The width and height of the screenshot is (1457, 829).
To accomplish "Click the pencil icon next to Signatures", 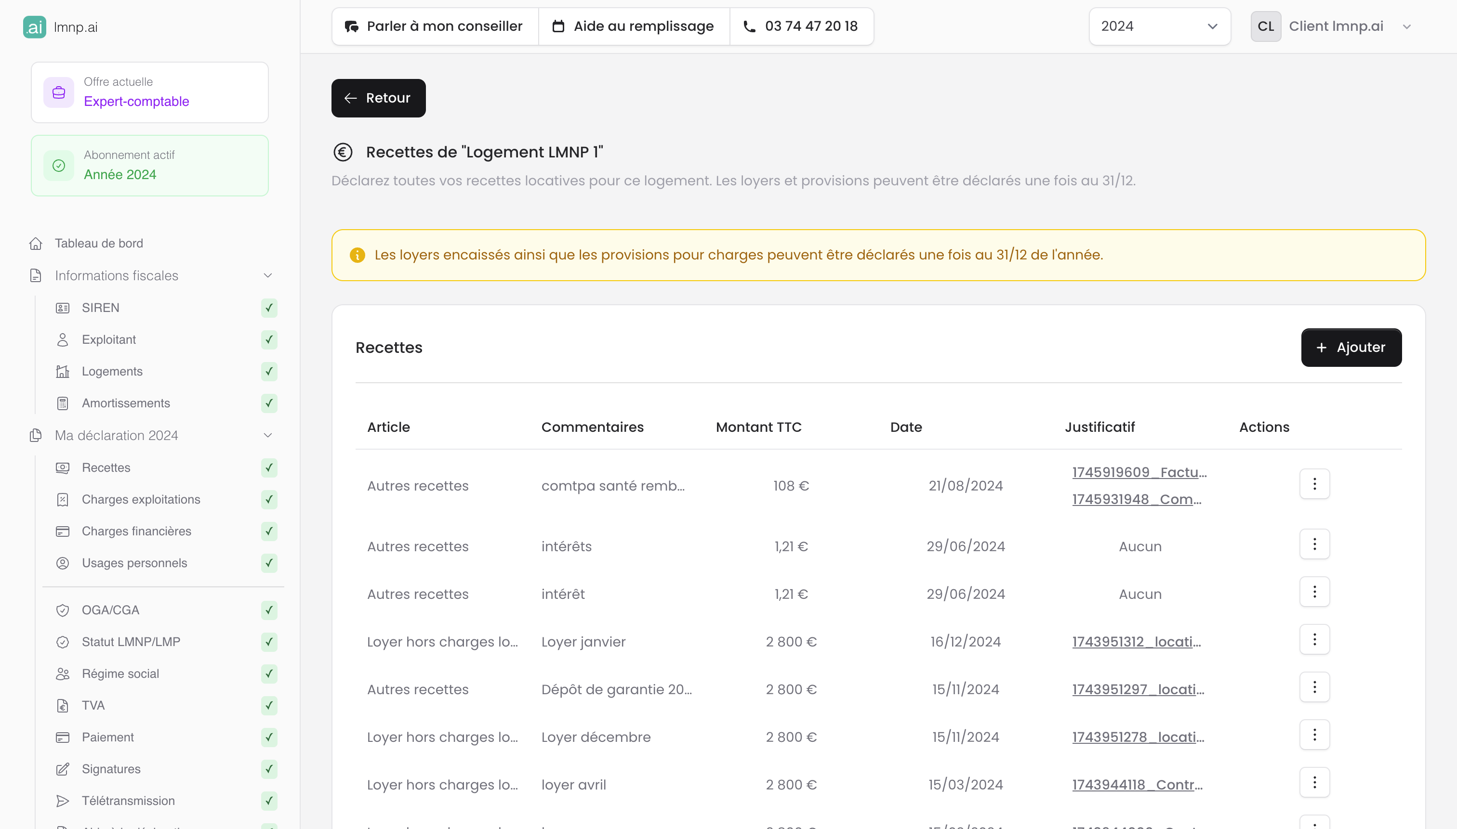I will tap(63, 769).
